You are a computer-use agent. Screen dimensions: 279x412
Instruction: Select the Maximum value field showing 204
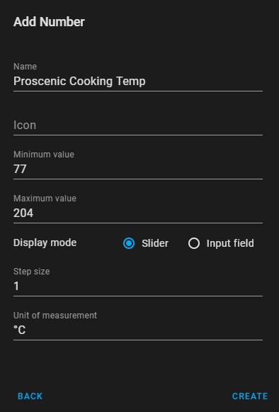click(x=138, y=208)
